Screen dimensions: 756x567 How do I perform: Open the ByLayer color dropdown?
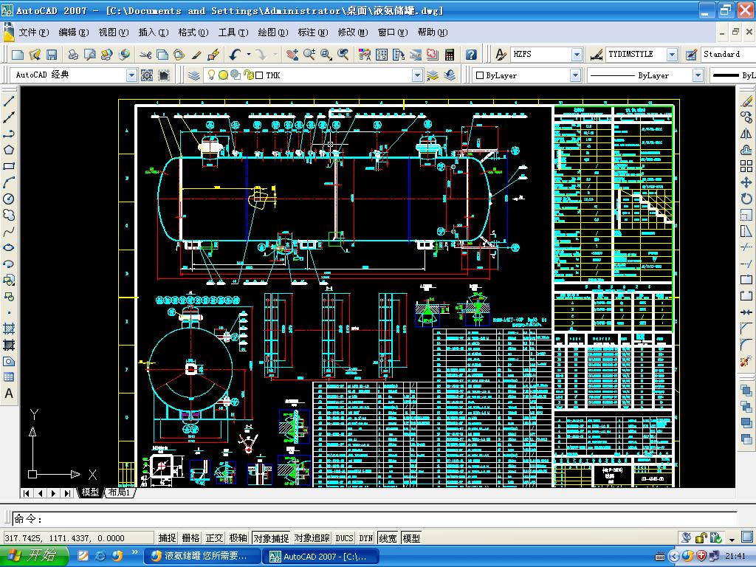coord(575,75)
